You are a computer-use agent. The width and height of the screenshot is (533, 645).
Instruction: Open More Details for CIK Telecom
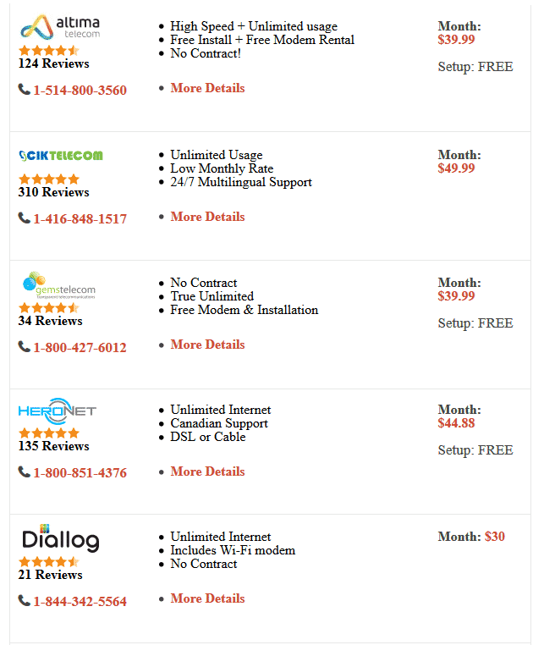click(x=207, y=217)
